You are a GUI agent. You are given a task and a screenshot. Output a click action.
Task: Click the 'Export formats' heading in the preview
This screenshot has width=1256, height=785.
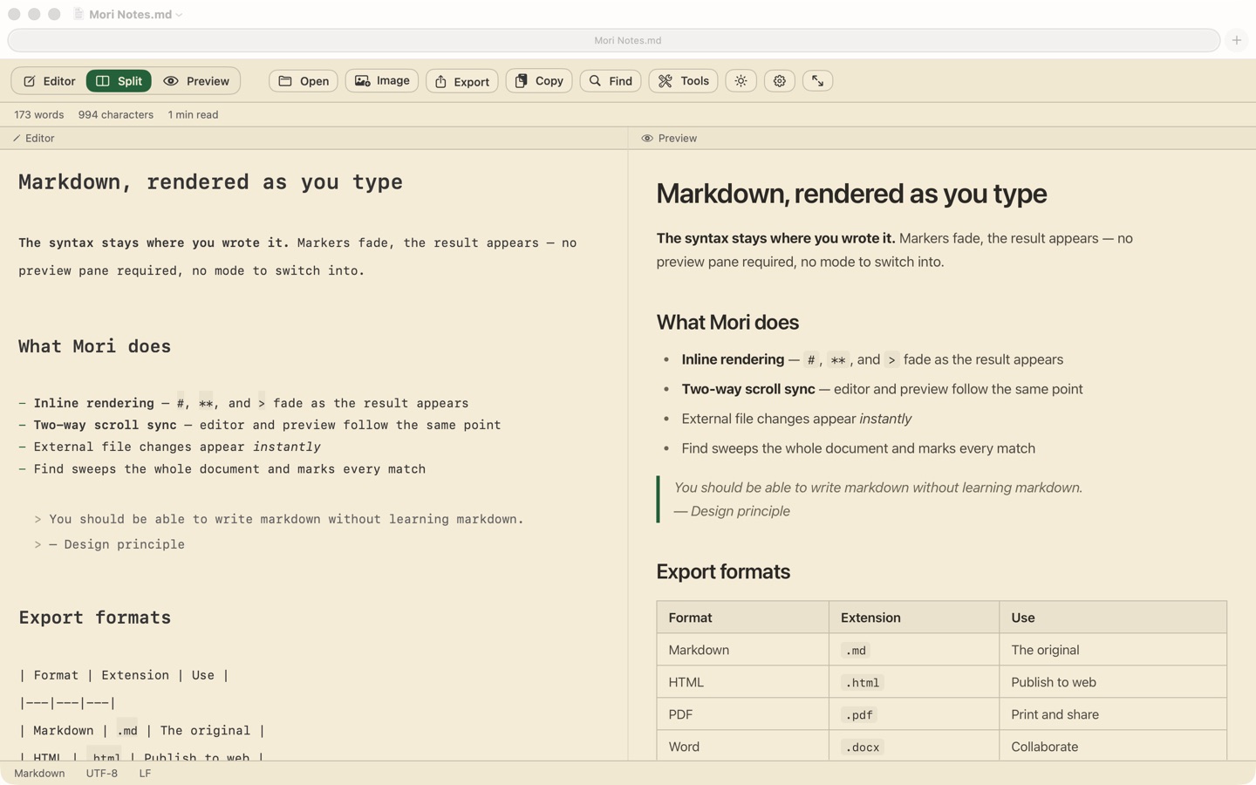[x=723, y=572]
